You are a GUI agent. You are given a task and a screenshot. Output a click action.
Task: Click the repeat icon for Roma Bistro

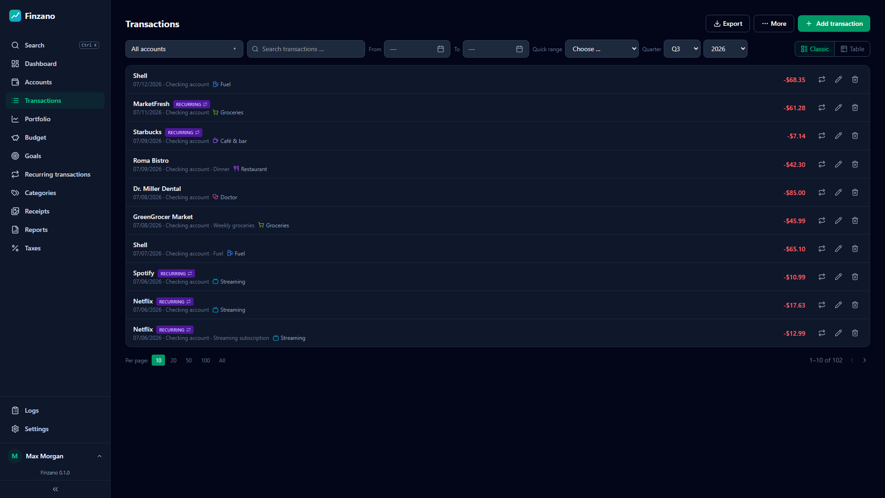822,164
